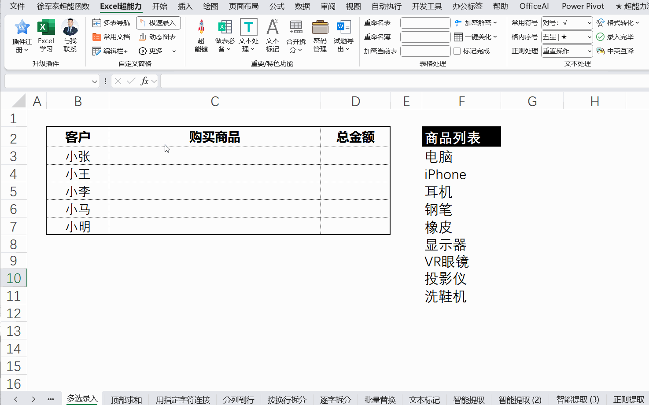Open 多表导航 tool
The width and height of the screenshot is (649, 405).
[x=111, y=23]
